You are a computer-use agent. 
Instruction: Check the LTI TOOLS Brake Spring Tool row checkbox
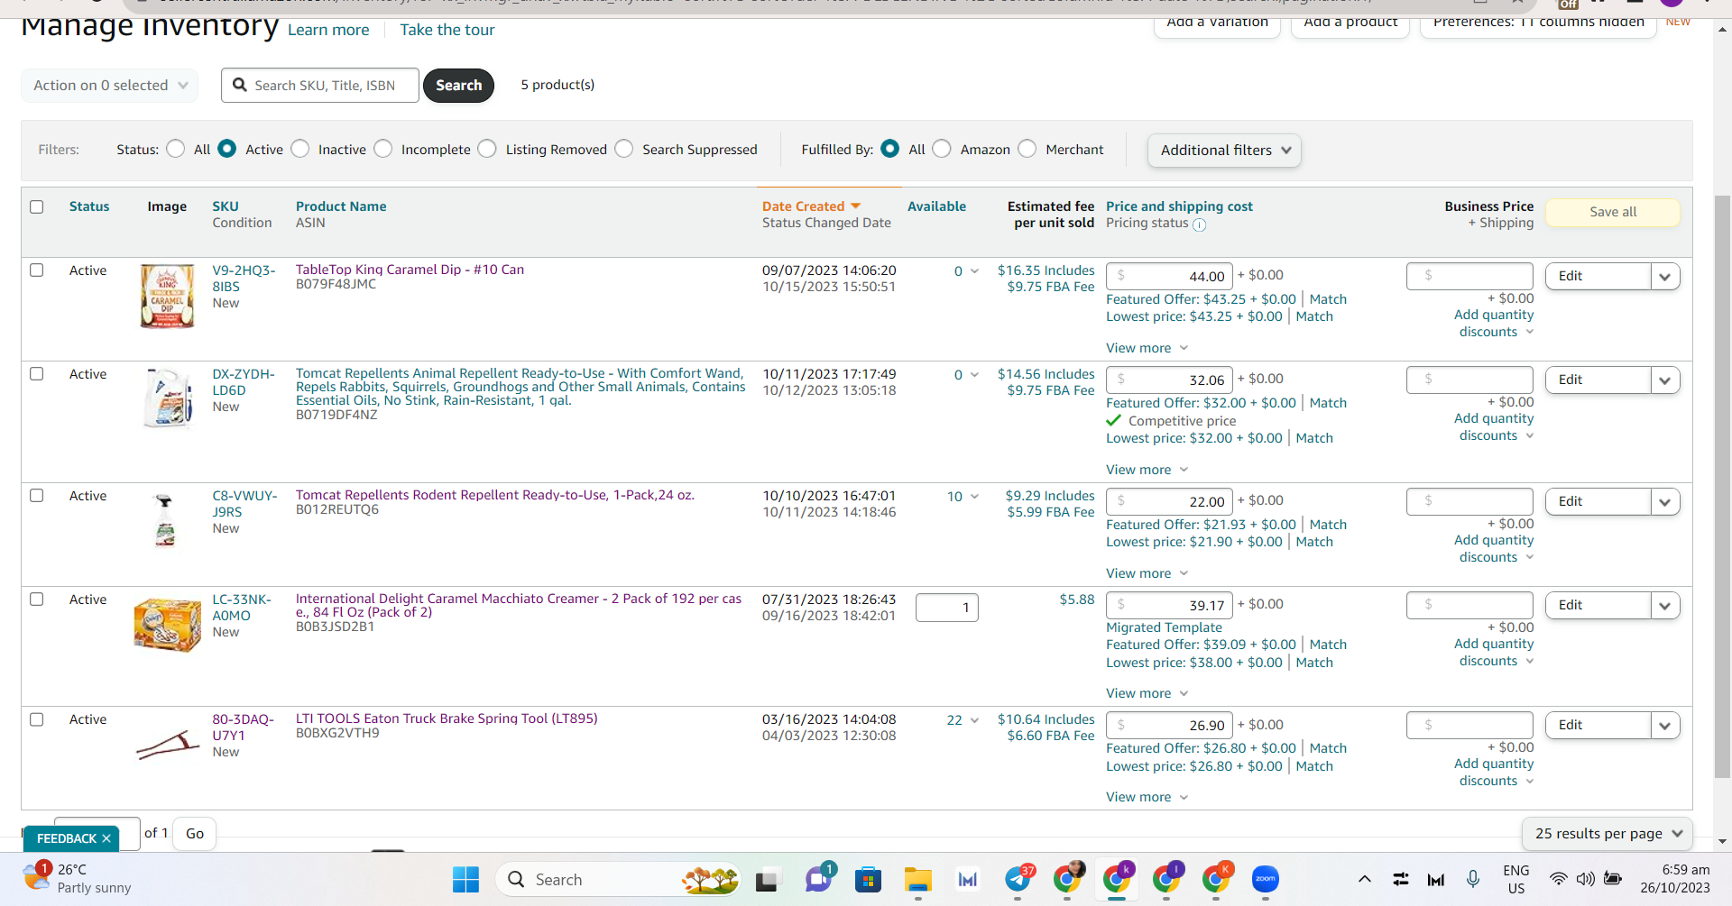point(37,719)
